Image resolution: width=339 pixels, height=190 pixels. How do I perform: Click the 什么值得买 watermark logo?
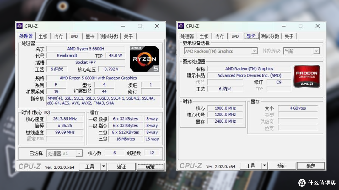[x=317, y=183]
